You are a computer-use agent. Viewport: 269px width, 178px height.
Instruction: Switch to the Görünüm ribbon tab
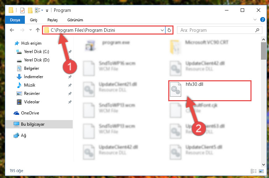[75, 20]
